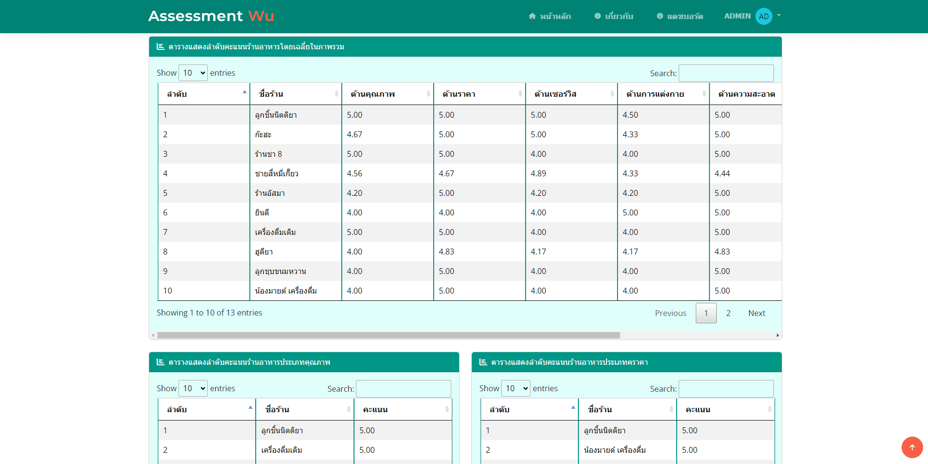928x464 pixels.
Task: Sort price table by ชื่อร้าน column
Action: tap(627, 409)
